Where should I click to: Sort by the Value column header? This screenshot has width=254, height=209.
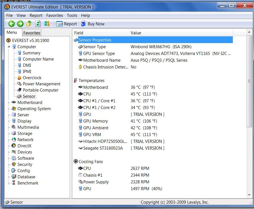[181, 33]
